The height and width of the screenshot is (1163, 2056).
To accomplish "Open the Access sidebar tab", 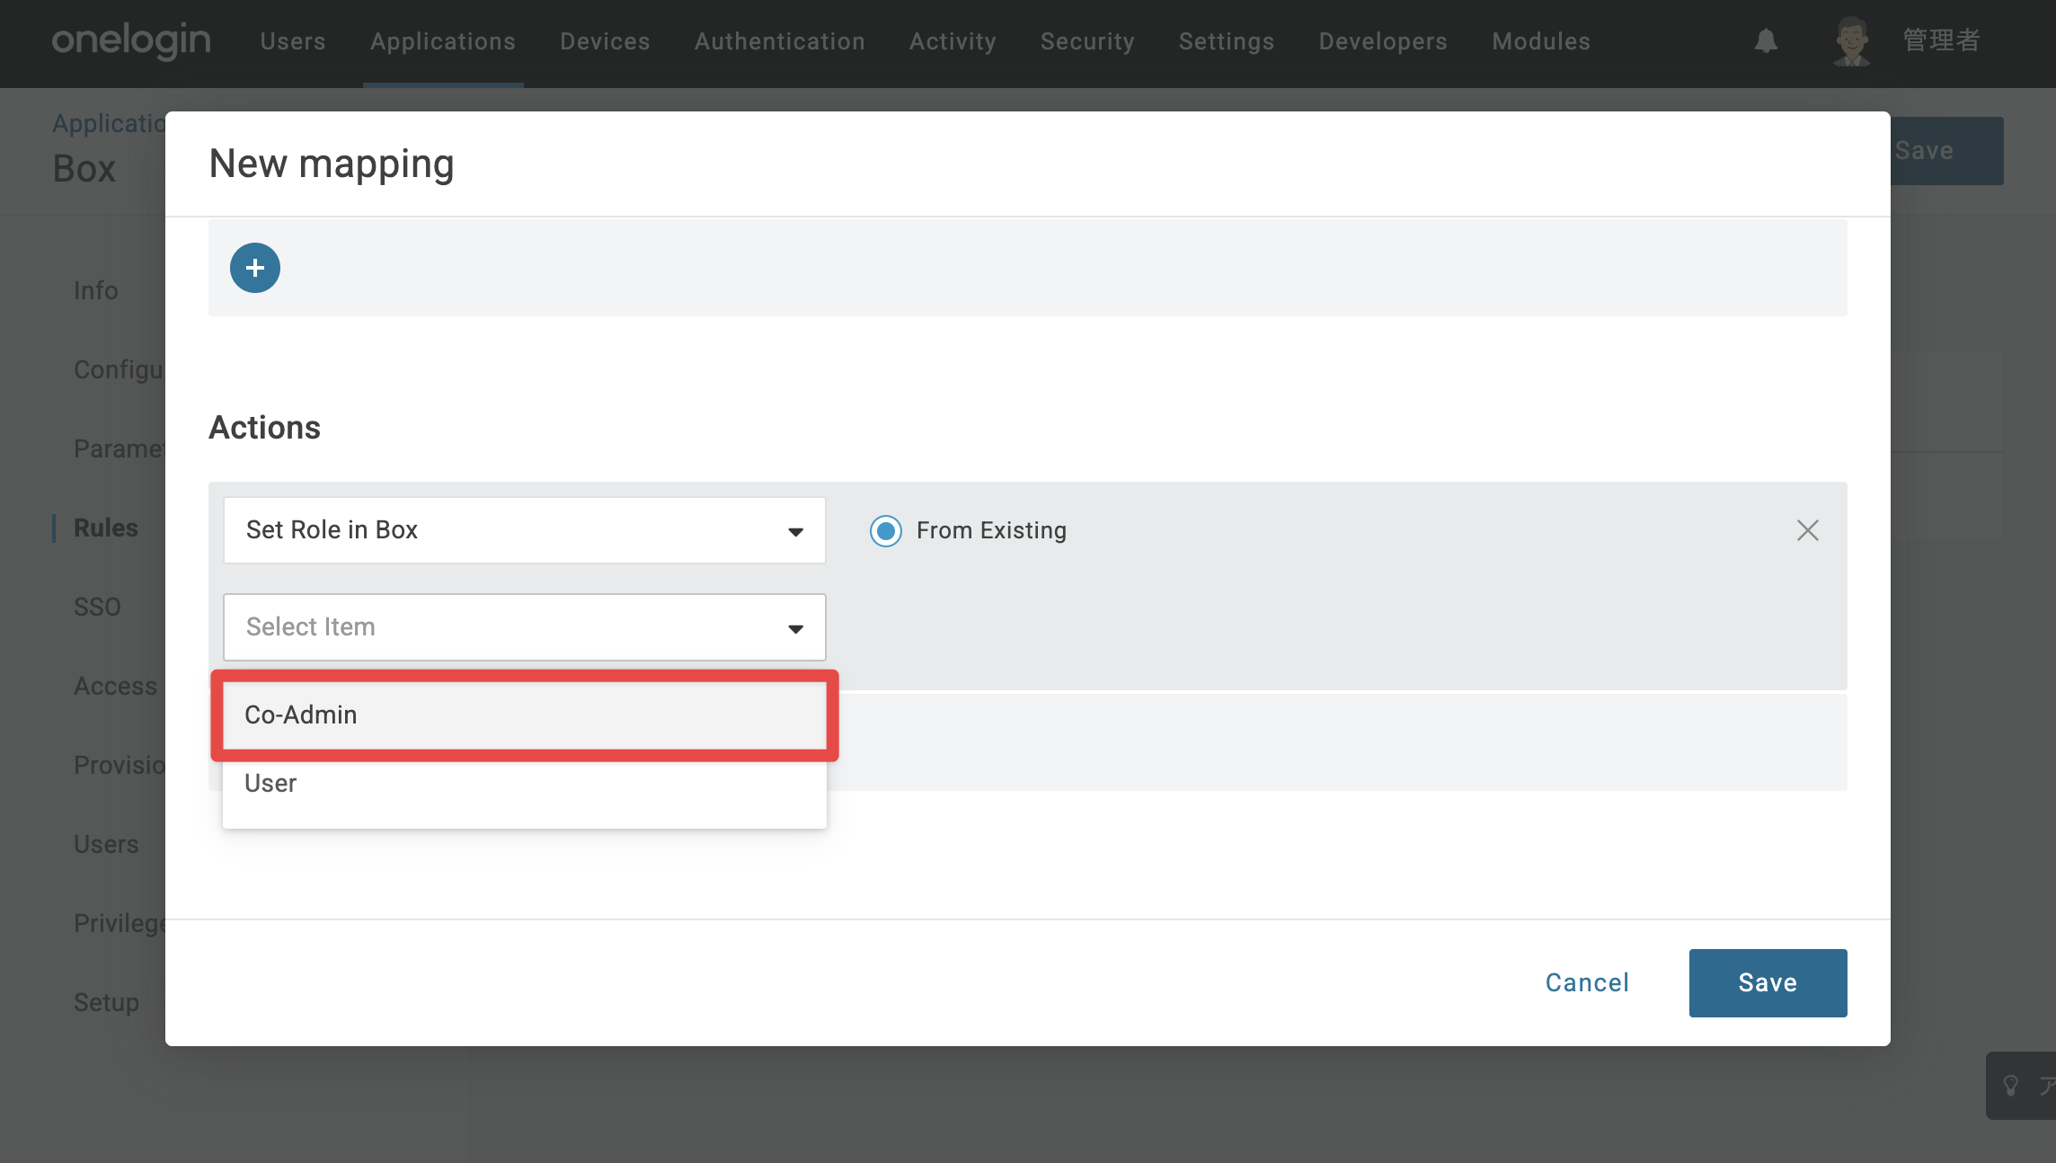I will (x=115, y=687).
